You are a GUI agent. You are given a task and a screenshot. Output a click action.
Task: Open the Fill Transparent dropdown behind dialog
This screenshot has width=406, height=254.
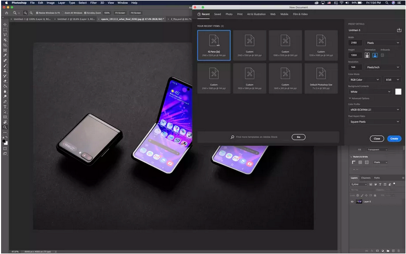[x=377, y=150]
